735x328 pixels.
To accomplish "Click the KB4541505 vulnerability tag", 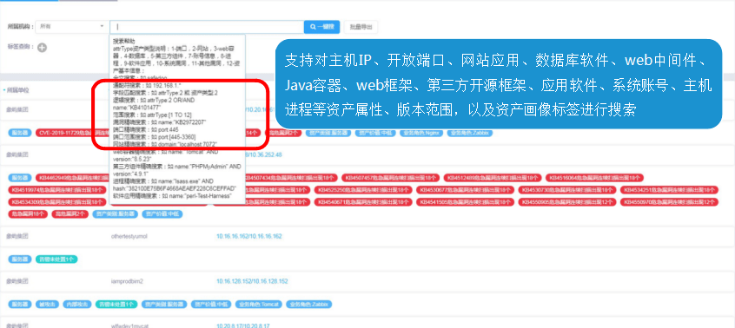I will click(466, 202).
